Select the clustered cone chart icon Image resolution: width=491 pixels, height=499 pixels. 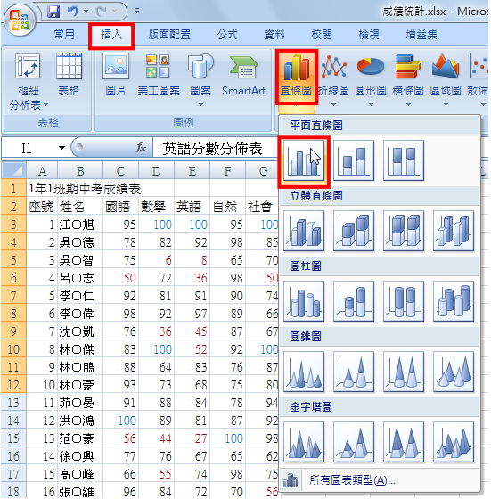click(x=304, y=372)
